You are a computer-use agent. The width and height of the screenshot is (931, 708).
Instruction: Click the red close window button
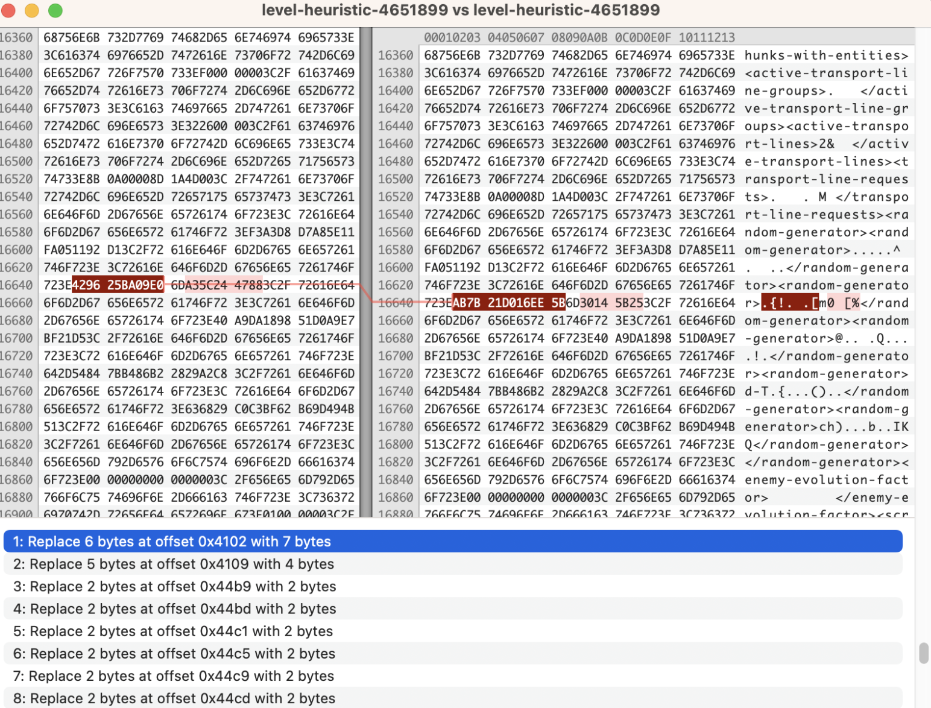click(8, 10)
